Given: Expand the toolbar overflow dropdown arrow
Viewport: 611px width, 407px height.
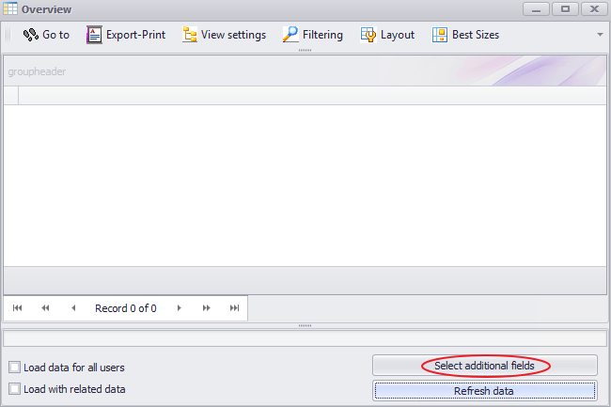Looking at the screenshot, I should (600, 35).
